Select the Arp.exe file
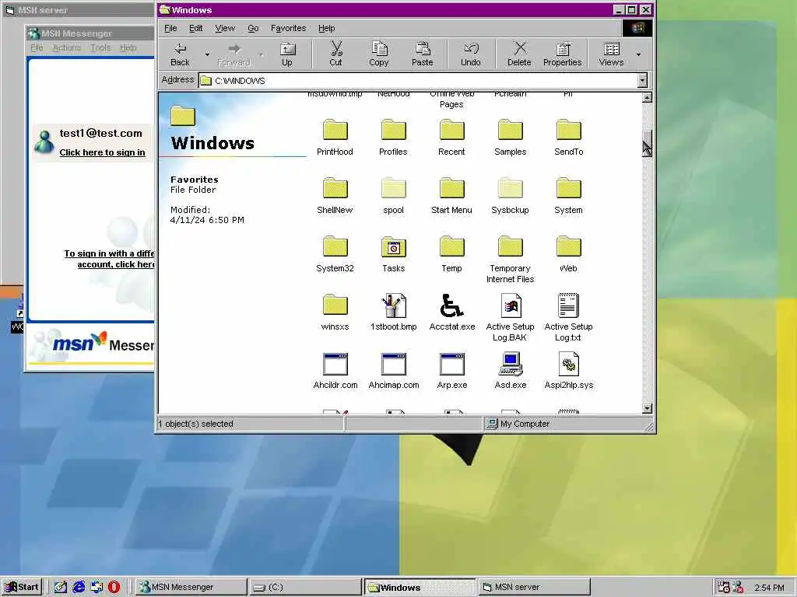 [451, 371]
